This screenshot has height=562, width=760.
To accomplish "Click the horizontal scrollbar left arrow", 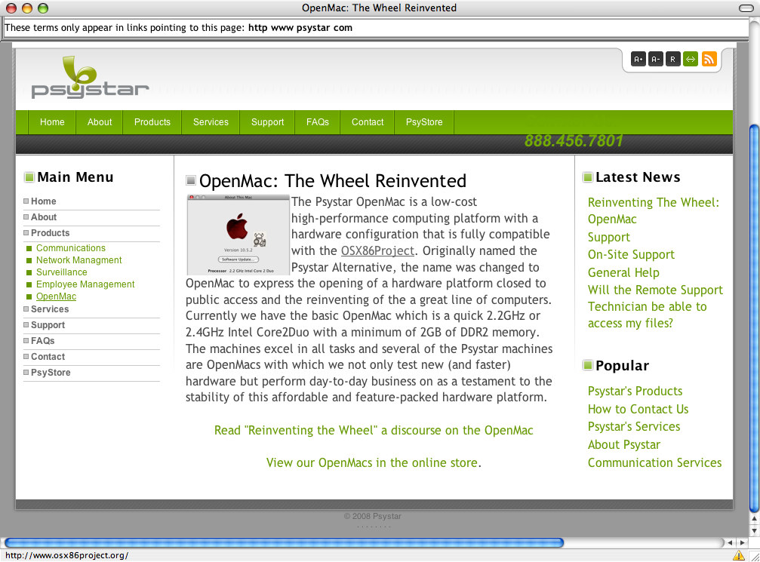I will (x=730, y=542).
